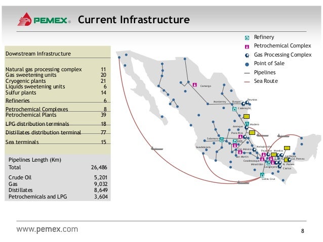Select the Refineries row label
Image resolution: width=323 pixels, height=242 pixels.
tap(18, 101)
